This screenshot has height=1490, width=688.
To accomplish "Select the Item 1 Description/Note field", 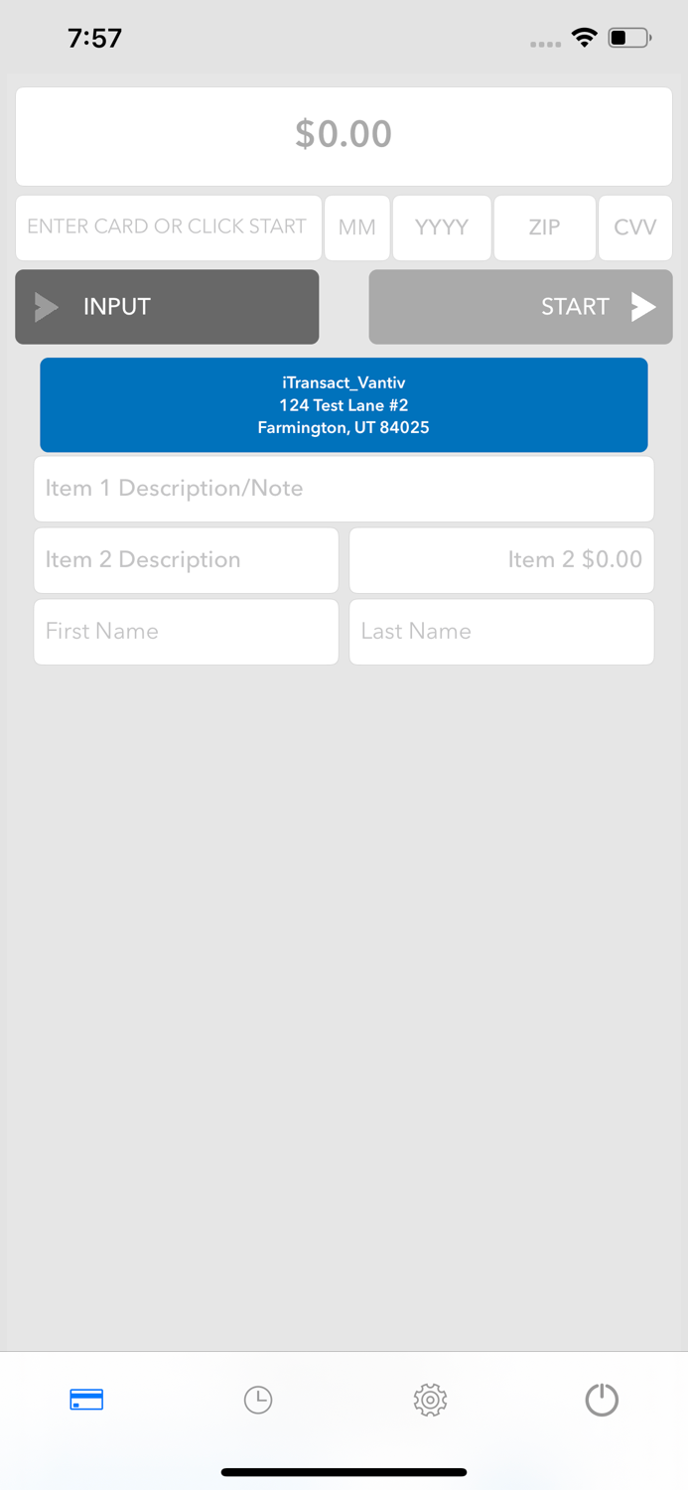I will 344,488.
